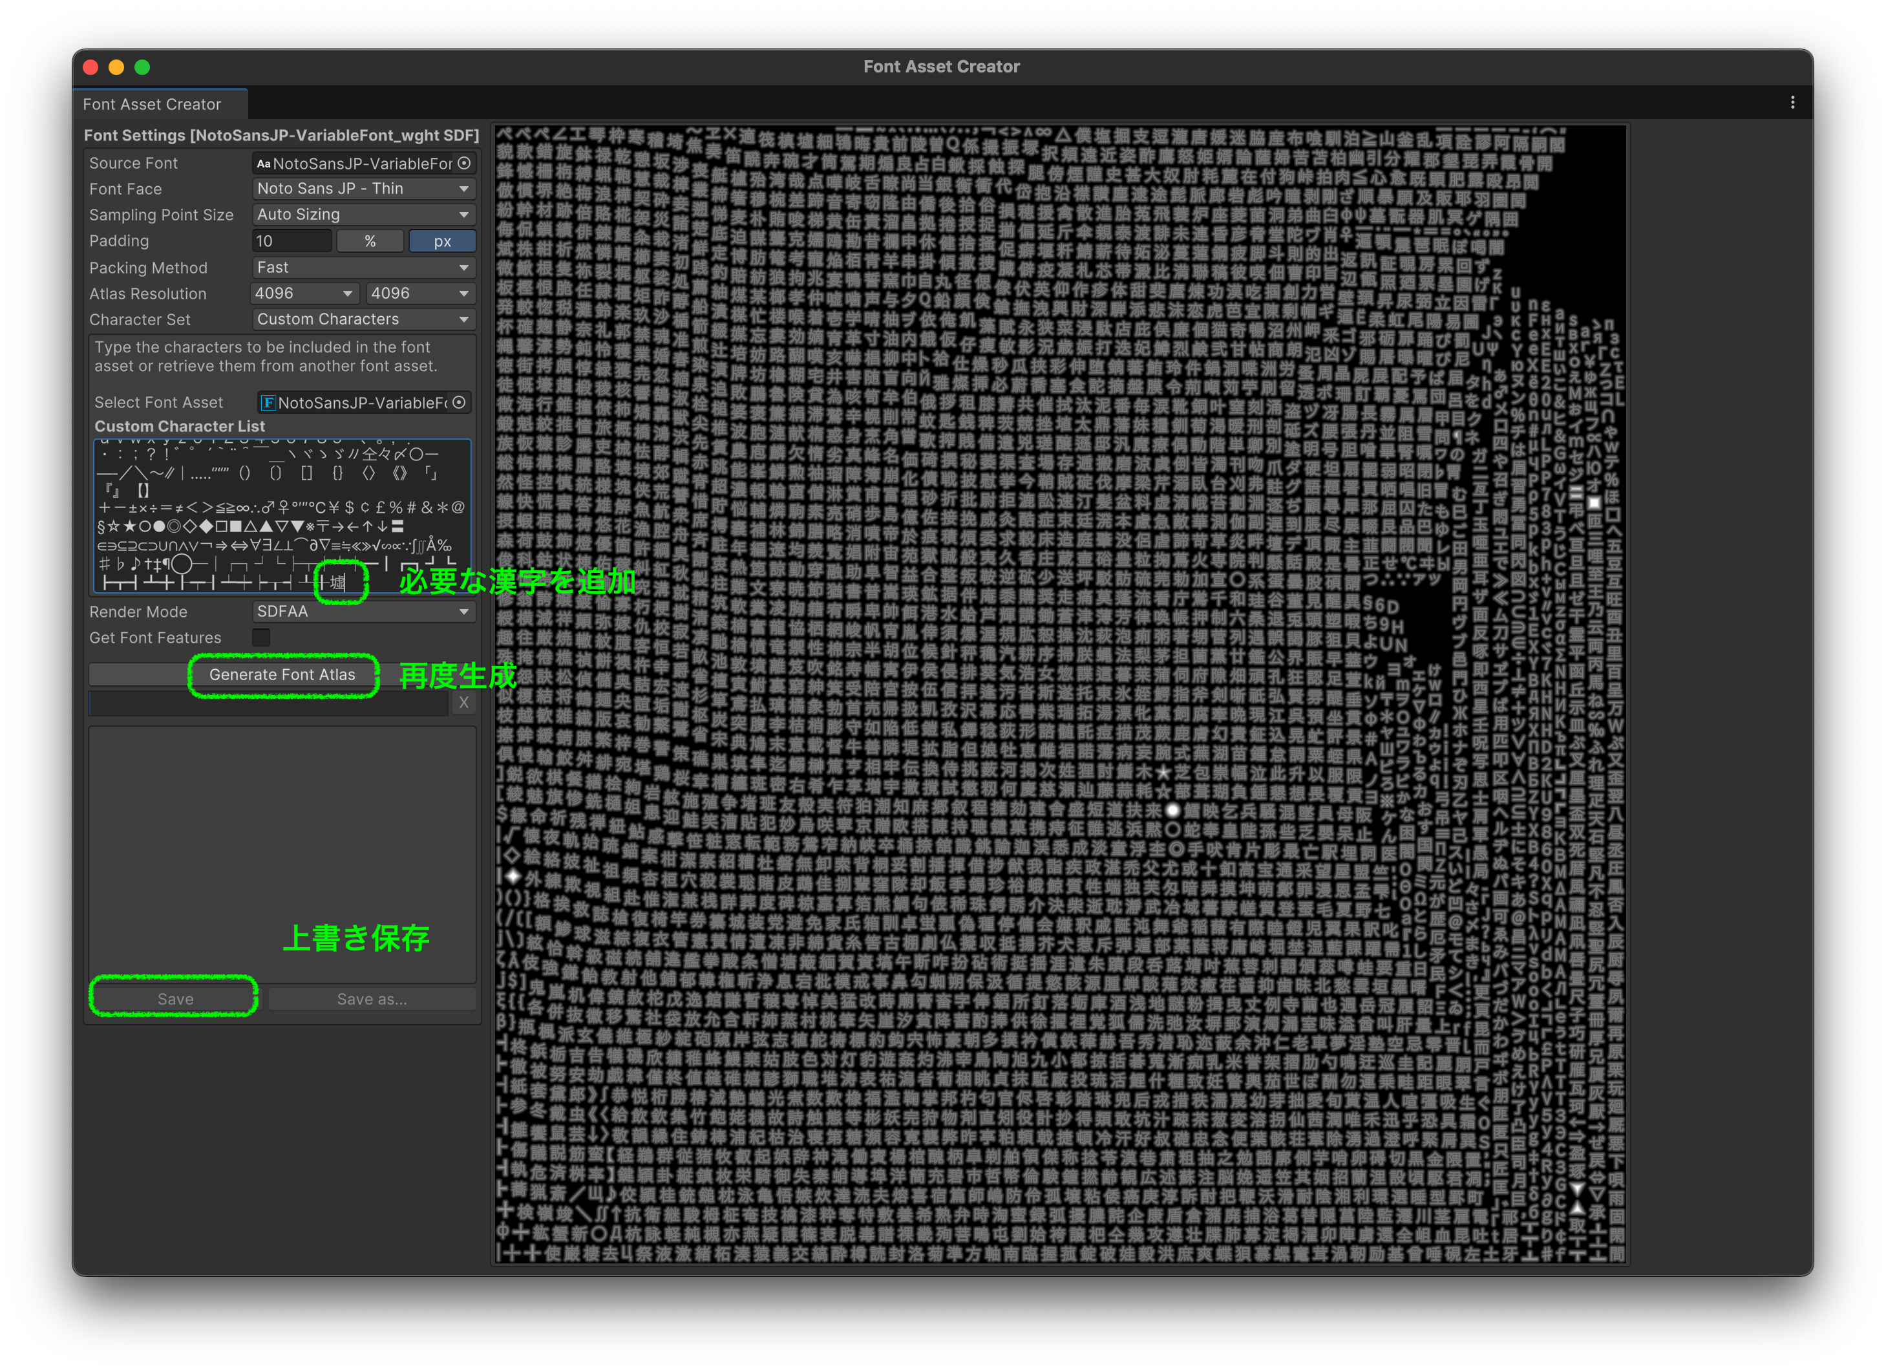Open the Render Mode SDFAA dropdown
The image size is (1886, 1372).
click(363, 612)
